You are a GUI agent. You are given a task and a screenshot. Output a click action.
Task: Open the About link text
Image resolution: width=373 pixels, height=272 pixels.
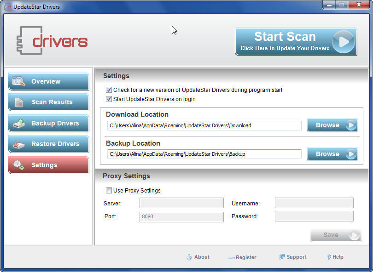coord(202,257)
